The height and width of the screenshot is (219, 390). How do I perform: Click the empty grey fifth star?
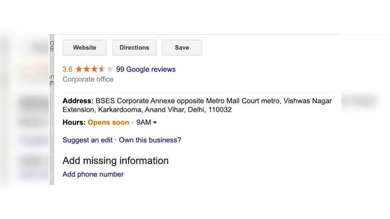click(110, 69)
